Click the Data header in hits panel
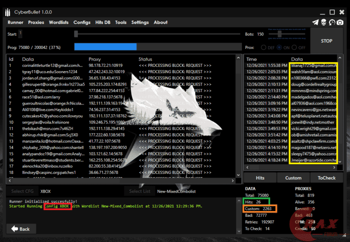Viewport: 350px width, 242px height. click(297, 60)
